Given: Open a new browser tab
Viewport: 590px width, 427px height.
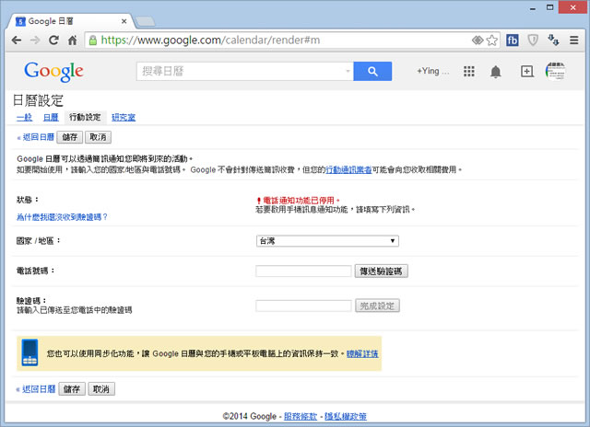Looking at the screenshot, I should pyautogui.click(x=145, y=21).
